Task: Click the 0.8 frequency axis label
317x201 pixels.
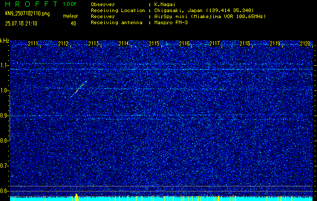Action: pos(5,141)
